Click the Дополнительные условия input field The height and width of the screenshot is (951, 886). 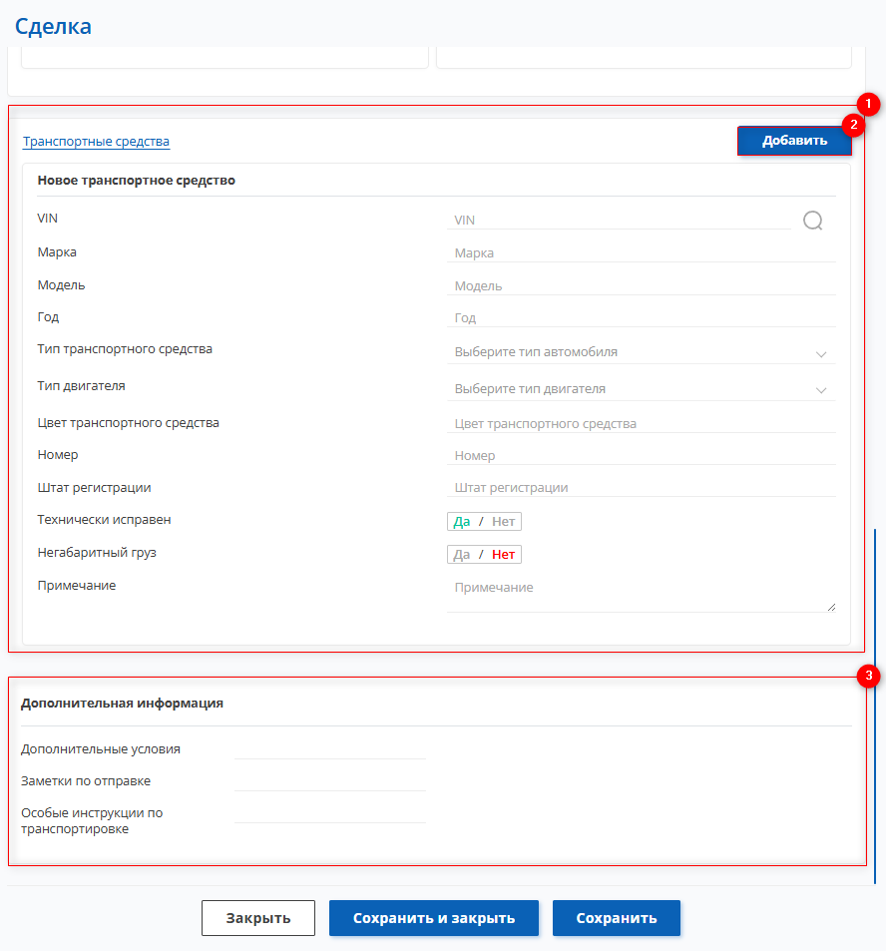tap(329, 749)
